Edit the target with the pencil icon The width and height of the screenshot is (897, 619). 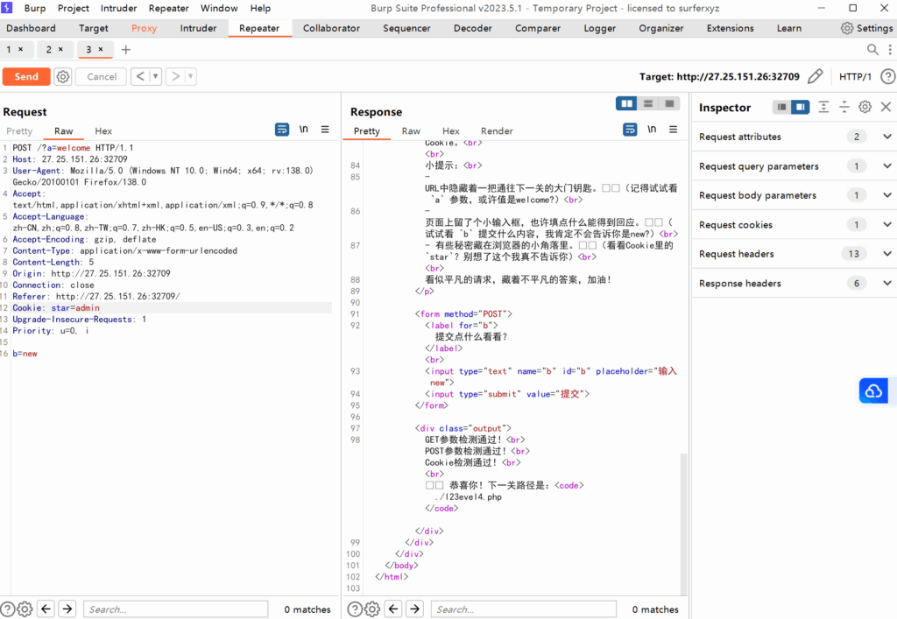(816, 76)
